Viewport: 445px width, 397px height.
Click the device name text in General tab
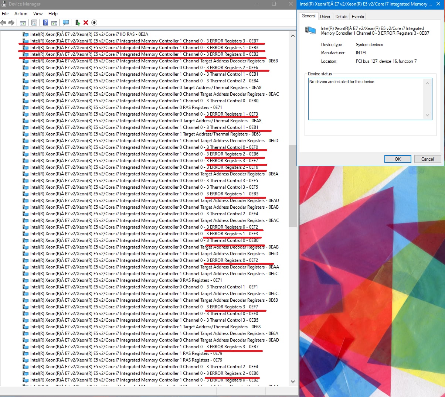pyautogui.click(x=375, y=31)
